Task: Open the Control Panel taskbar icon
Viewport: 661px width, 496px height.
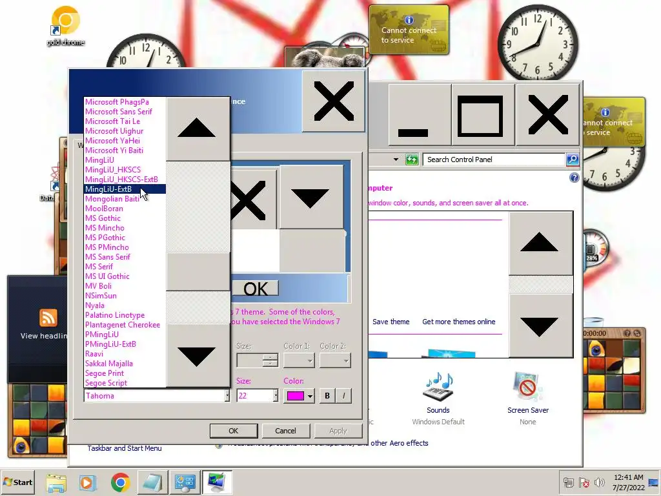Action: [x=185, y=482]
